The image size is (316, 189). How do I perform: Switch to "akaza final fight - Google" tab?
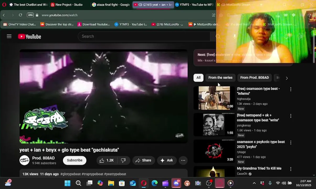click(111, 5)
